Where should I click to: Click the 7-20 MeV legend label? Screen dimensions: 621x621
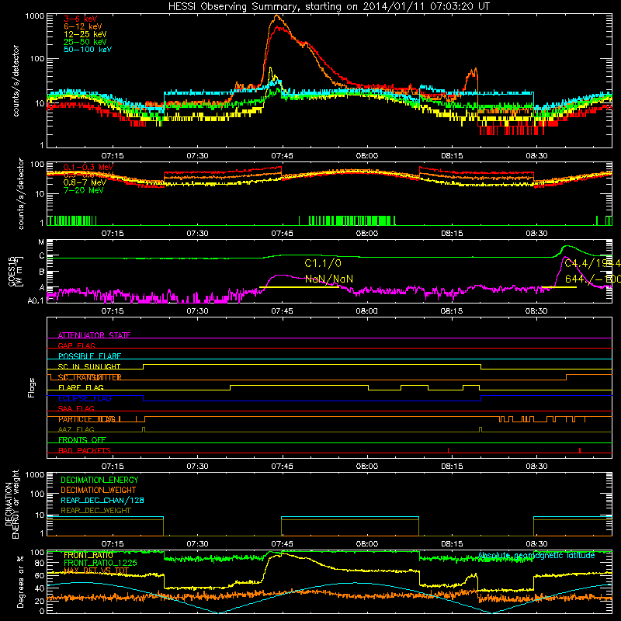pyautogui.click(x=84, y=190)
